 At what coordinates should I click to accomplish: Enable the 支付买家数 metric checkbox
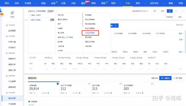pos(152,84)
